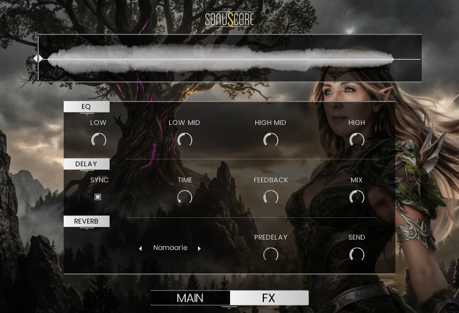Image resolution: width=459 pixels, height=313 pixels.
Task: Click the delay FEEDBACK knob
Action: coord(270,197)
